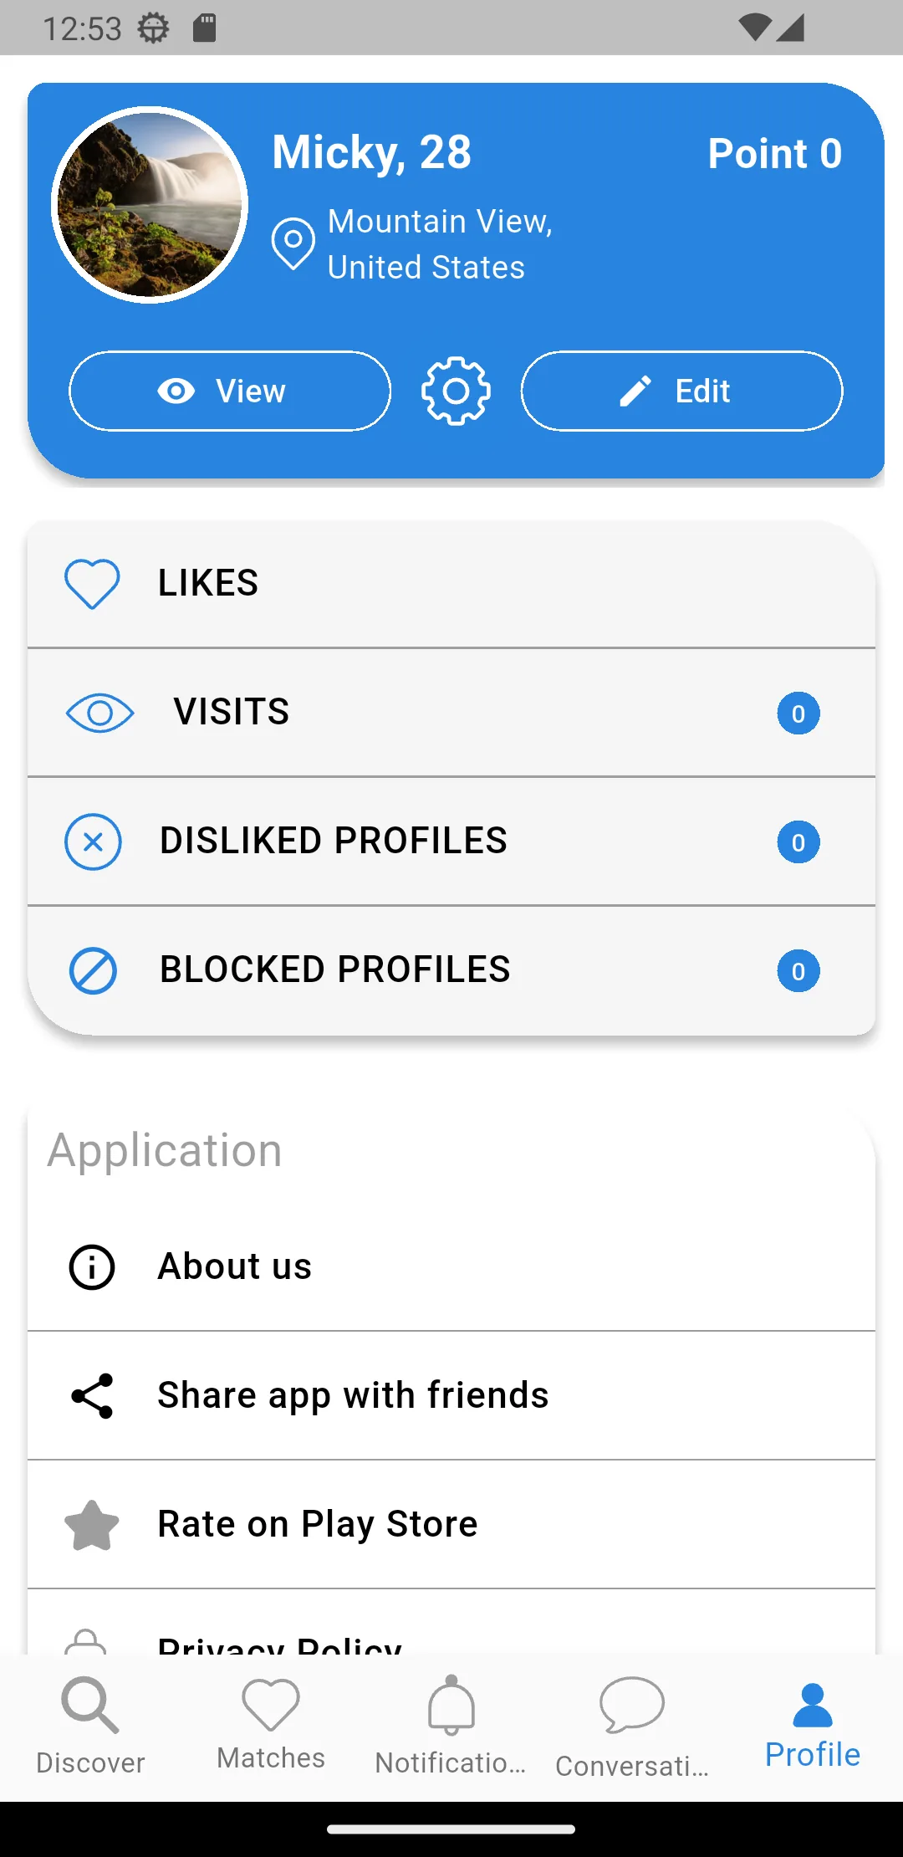Tap the eye icon beside VISITS

point(99,713)
